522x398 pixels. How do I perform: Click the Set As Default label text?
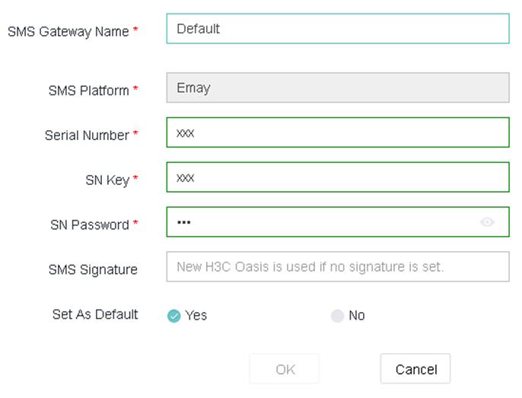(x=95, y=314)
